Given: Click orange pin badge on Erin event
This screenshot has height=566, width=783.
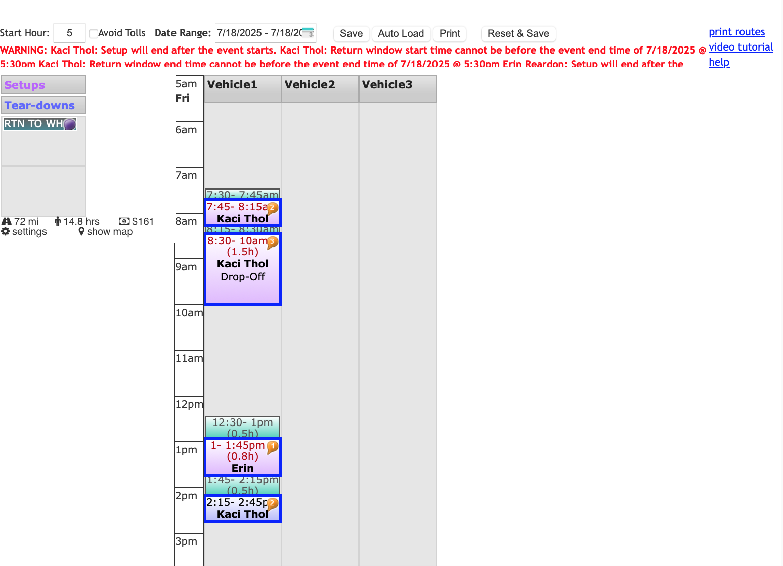Looking at the screenshot, I should pyautogui.click(x=272, y=446).
